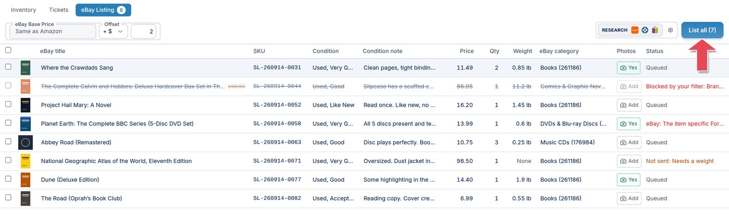Check Where the Crawdads Sang row
The height and width of the screenshot is (214, 729).
tap(8, 67)
